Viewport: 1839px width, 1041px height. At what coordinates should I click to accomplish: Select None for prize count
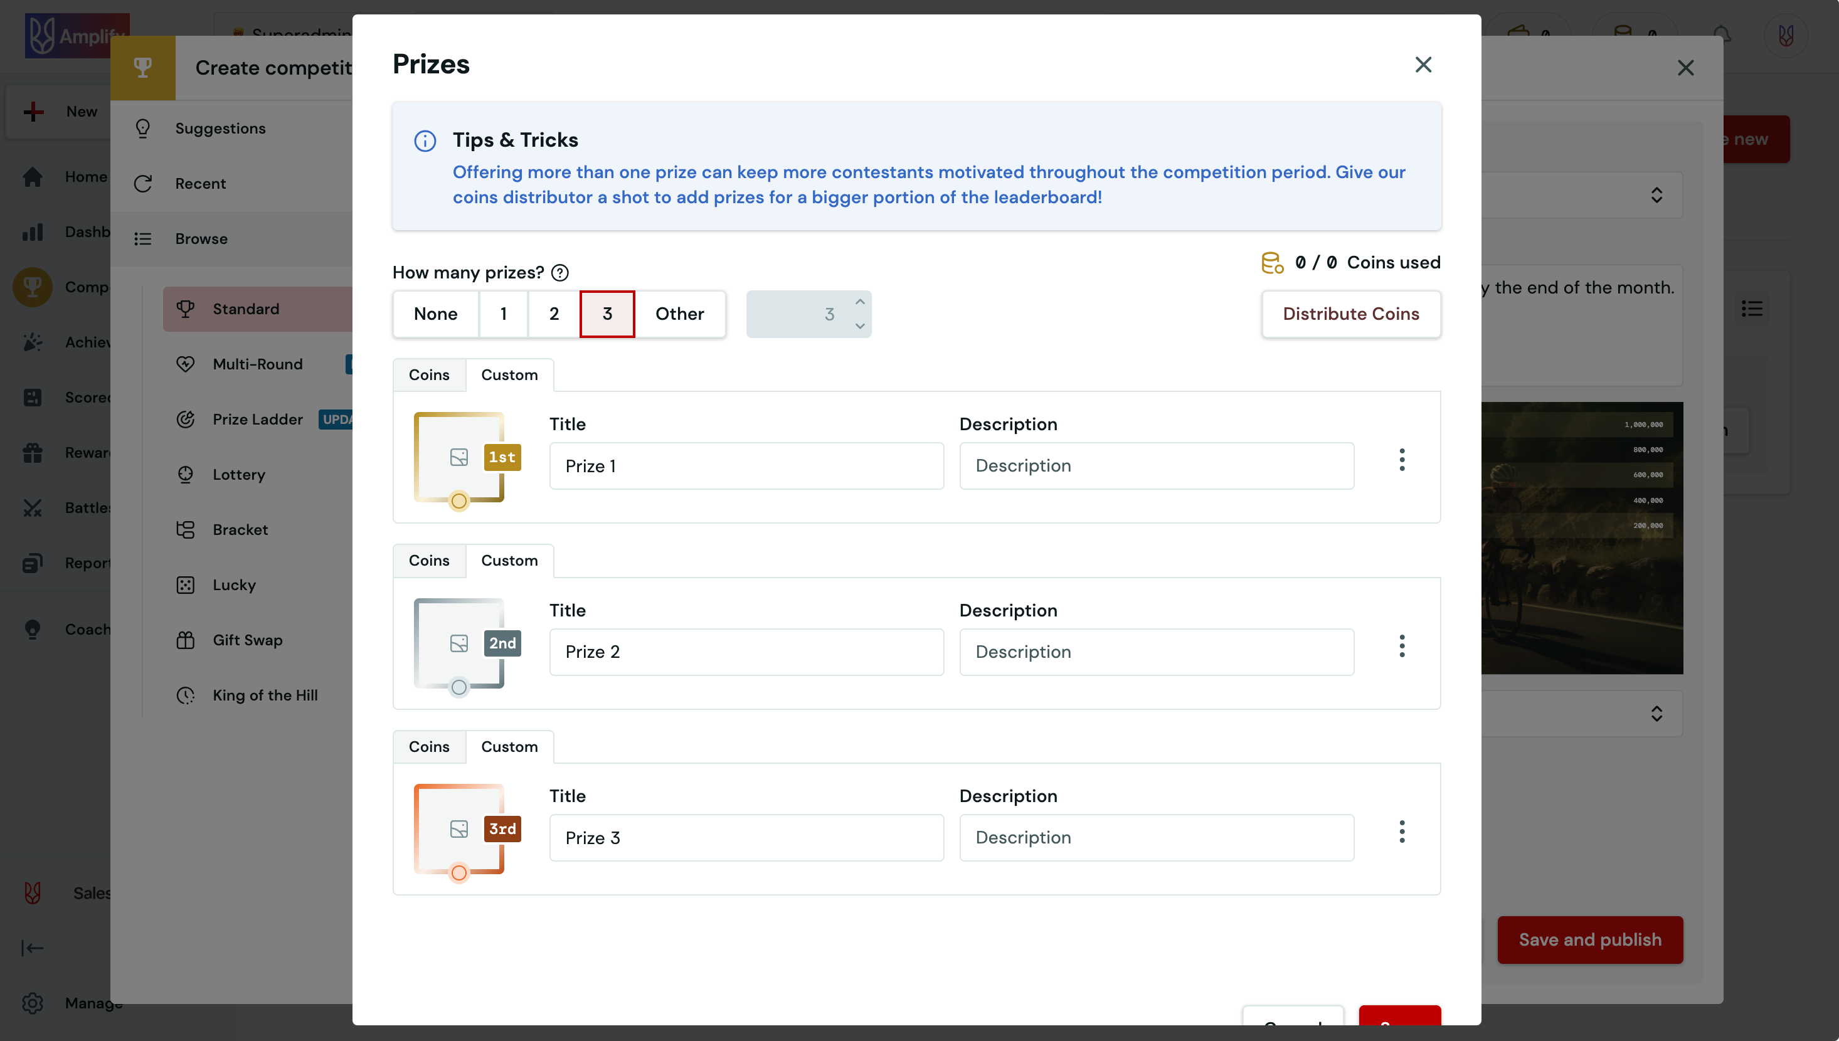(x=435, y=314)
